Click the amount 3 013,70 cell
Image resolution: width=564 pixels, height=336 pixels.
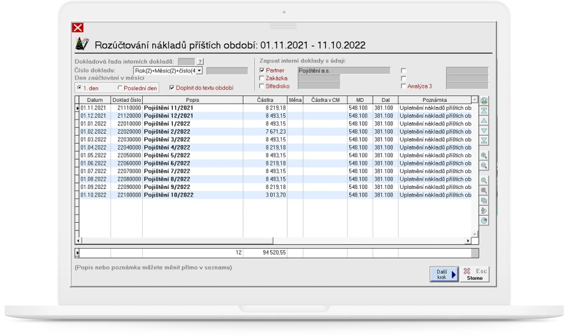tap(265, 195)
